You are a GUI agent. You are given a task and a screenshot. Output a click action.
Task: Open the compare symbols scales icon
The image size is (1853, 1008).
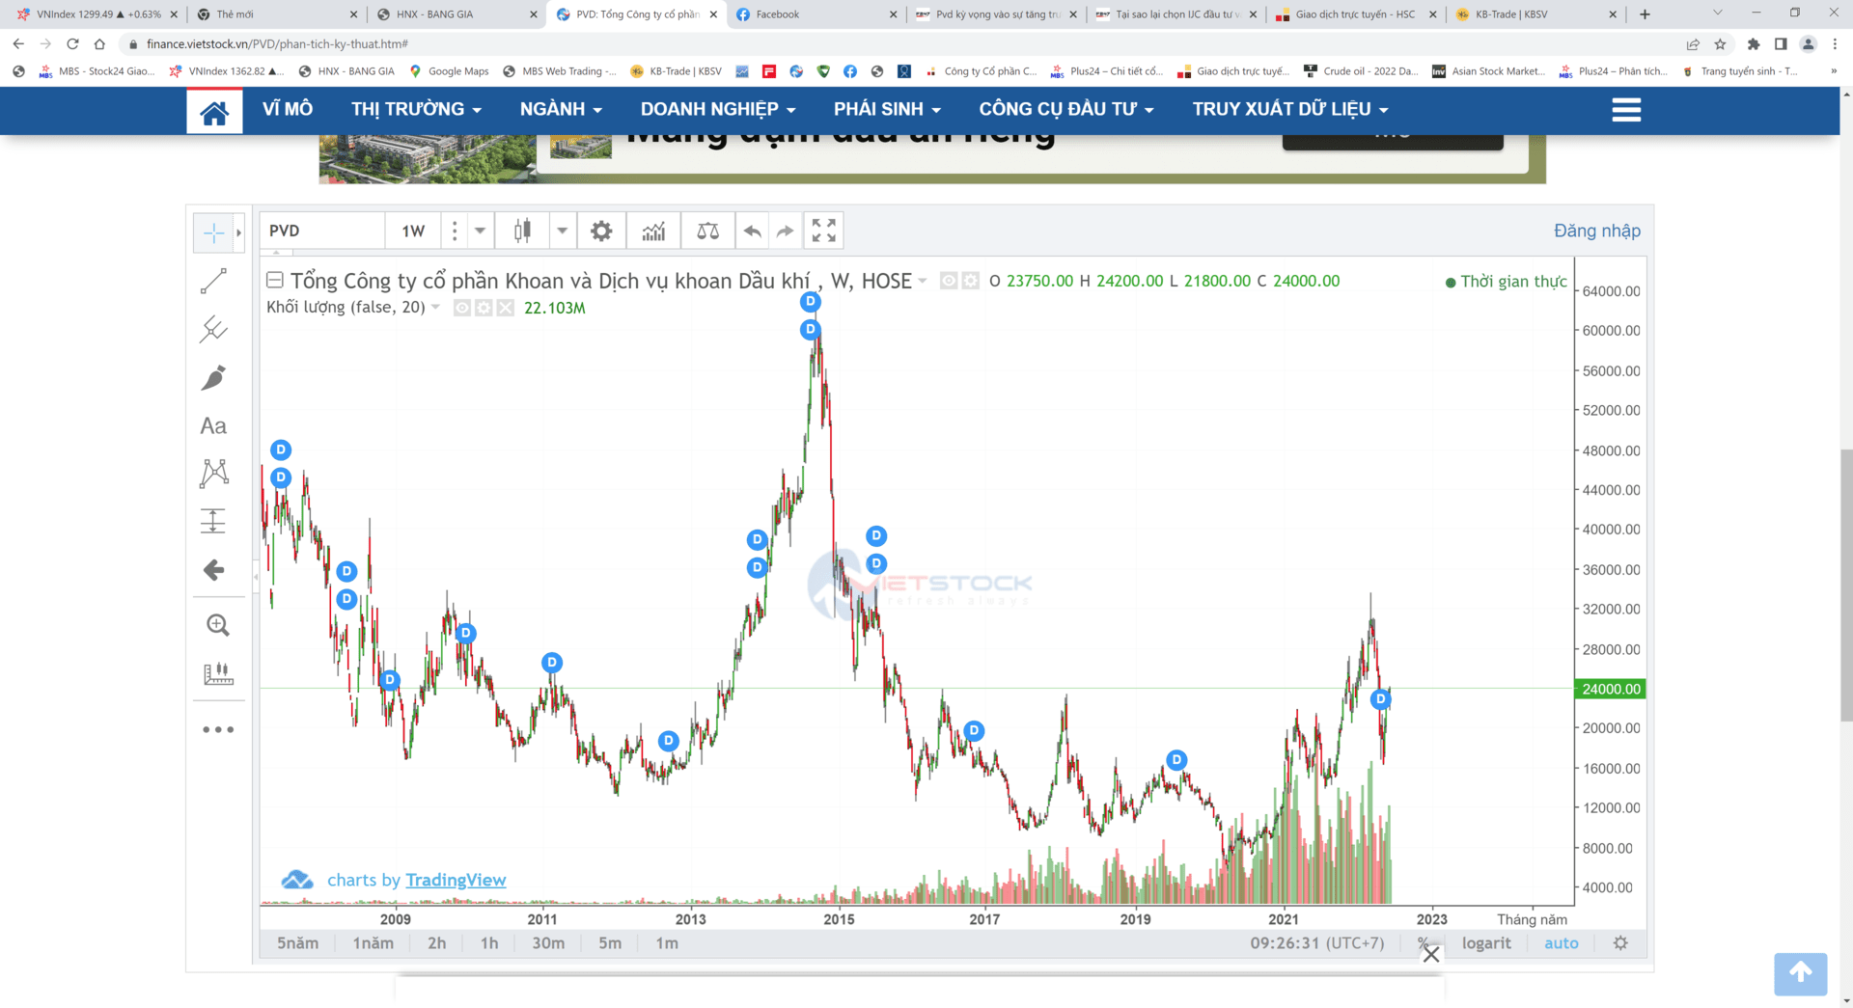tap(707, 231)
